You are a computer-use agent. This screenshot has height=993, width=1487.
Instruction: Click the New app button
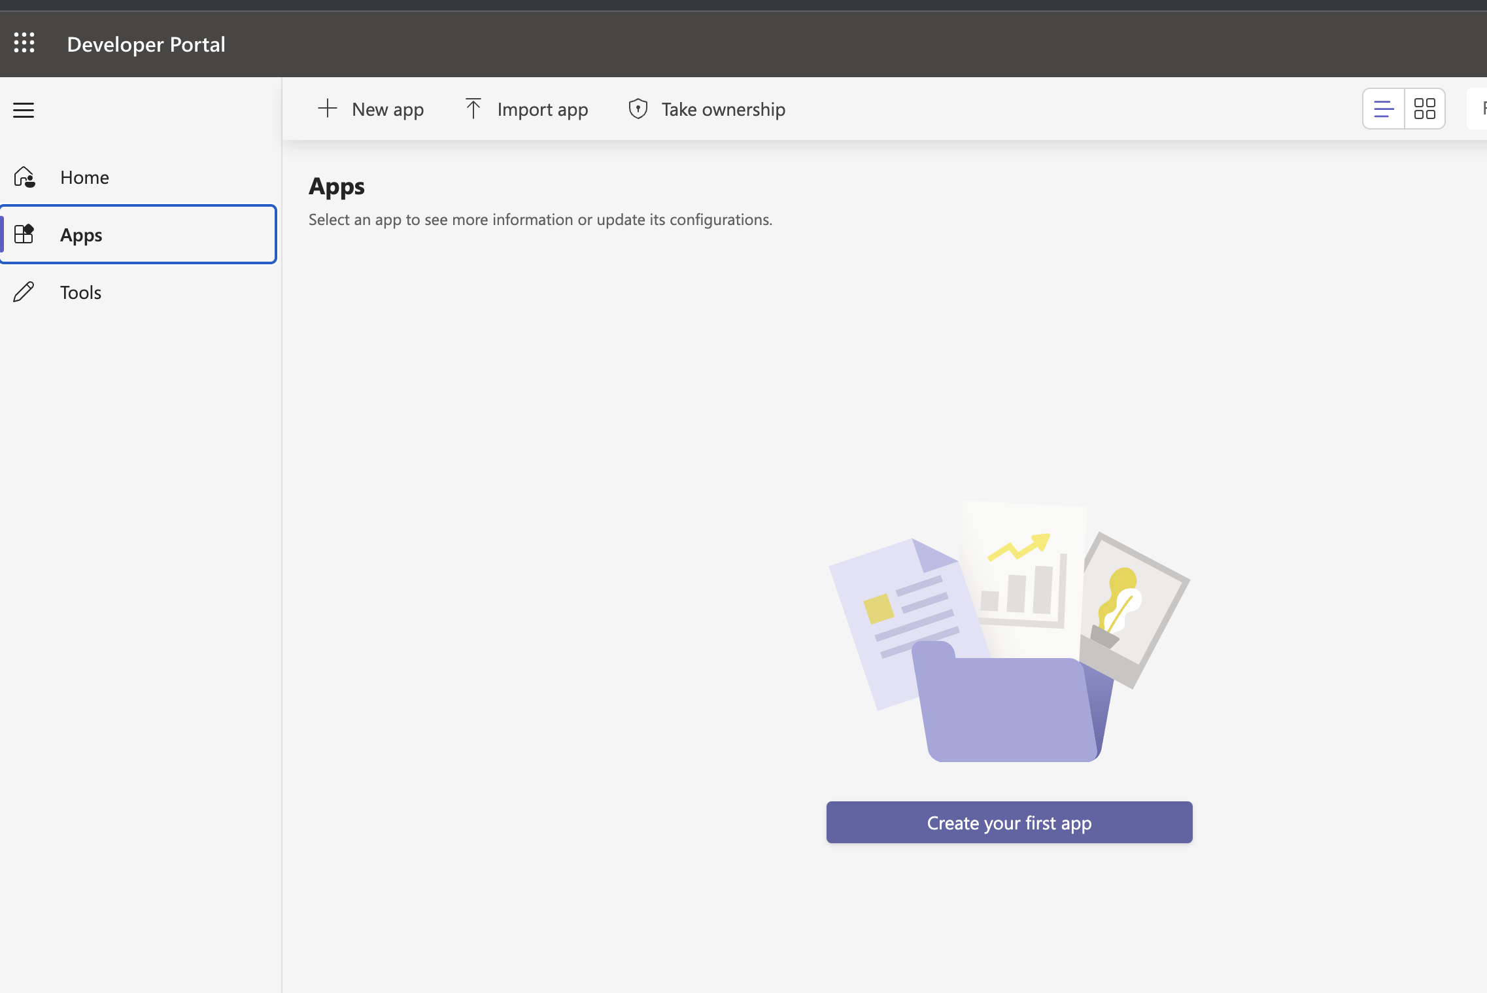tap(371, 109)
